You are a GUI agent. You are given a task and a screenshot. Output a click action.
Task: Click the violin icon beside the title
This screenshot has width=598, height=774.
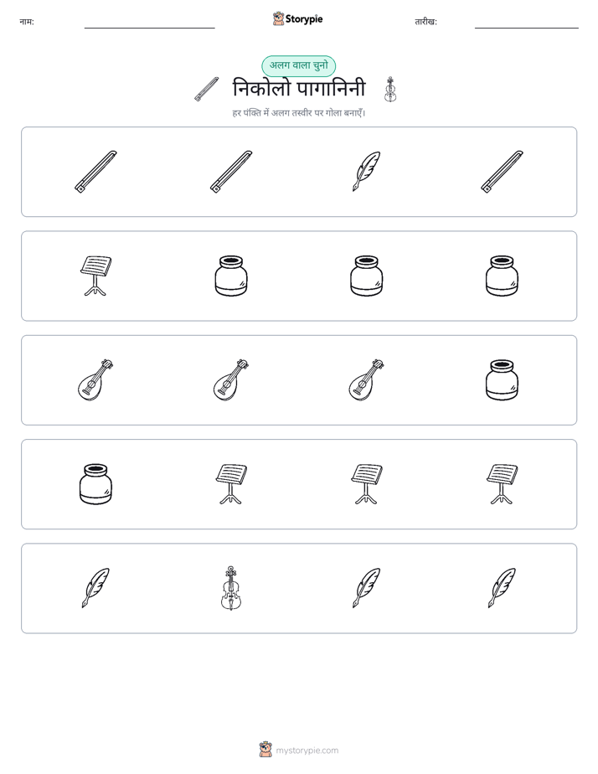(x=390, y=90)
